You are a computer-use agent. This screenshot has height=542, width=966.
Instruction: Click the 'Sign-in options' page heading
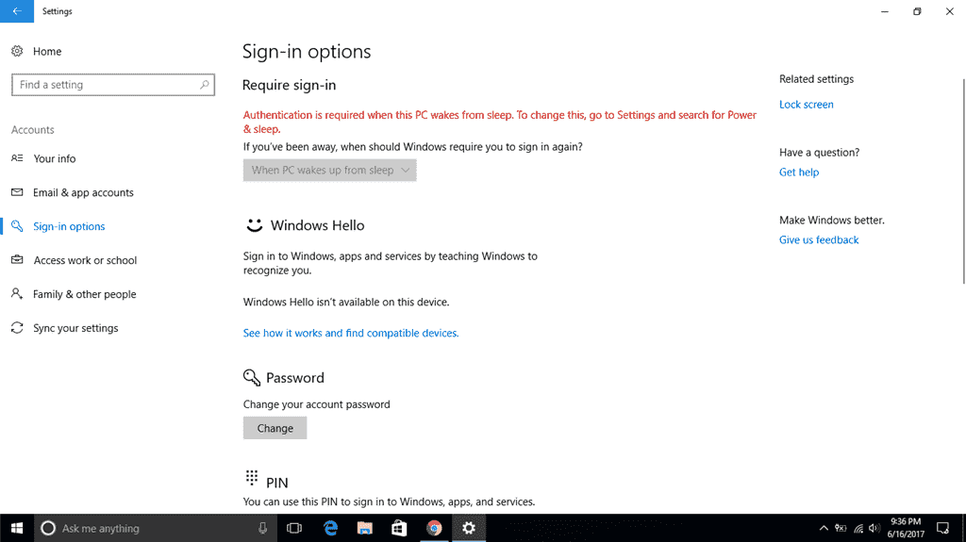(x=307, y=52)
